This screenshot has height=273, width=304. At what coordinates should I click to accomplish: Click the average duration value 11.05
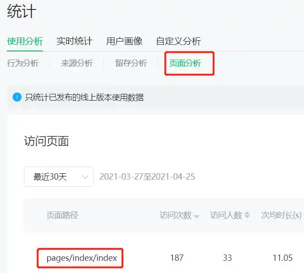pos(283,258)
